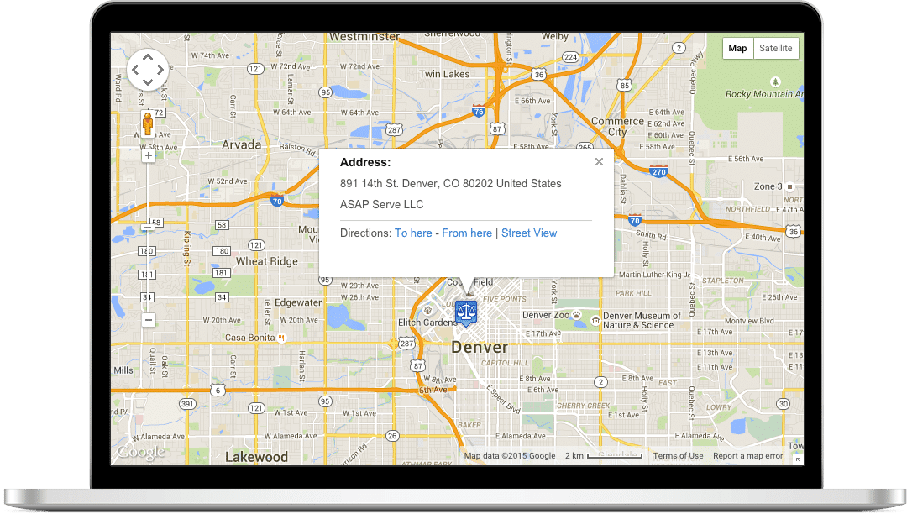Click the blue scales-of-justice map marker

[465, 313]
